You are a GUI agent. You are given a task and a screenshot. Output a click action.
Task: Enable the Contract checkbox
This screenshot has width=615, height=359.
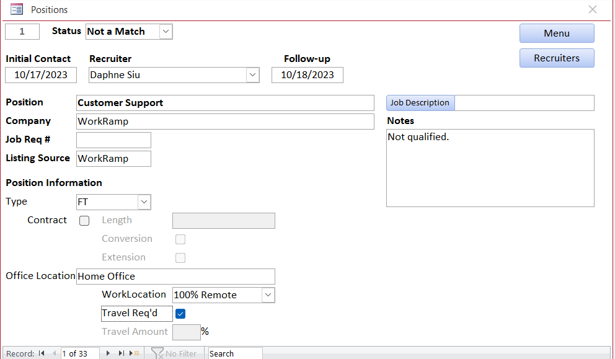[84, 220]
